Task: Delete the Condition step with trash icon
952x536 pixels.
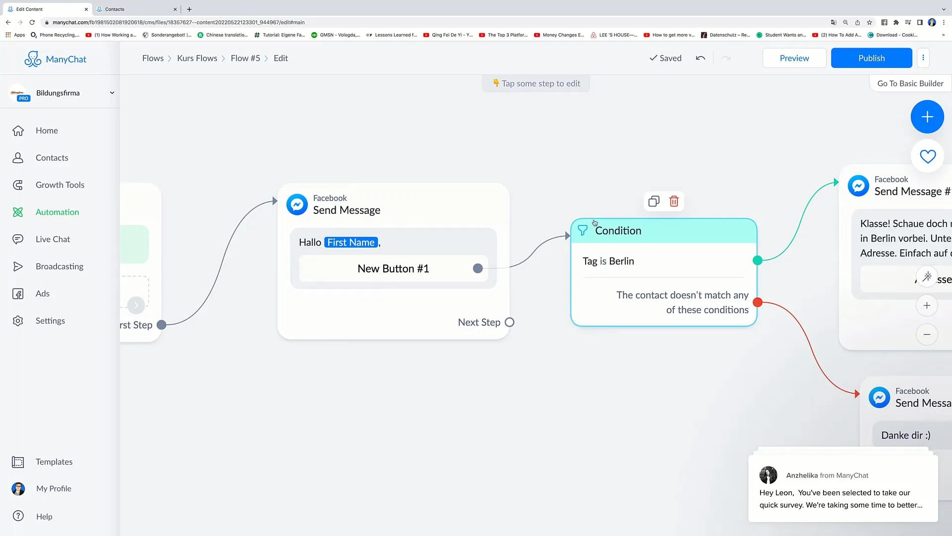Action: pyautogui.click(x=674, y=201)
